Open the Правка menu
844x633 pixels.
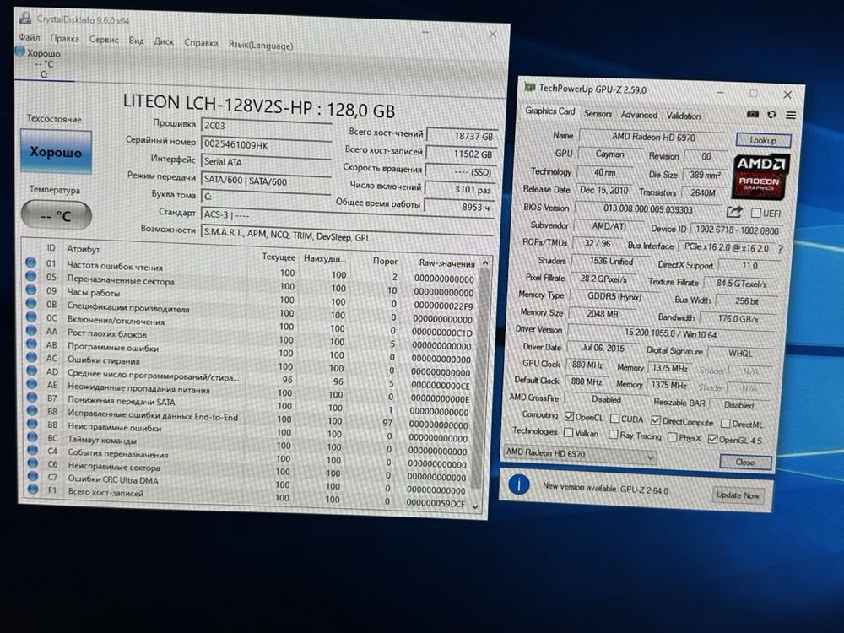coord(65,38)
